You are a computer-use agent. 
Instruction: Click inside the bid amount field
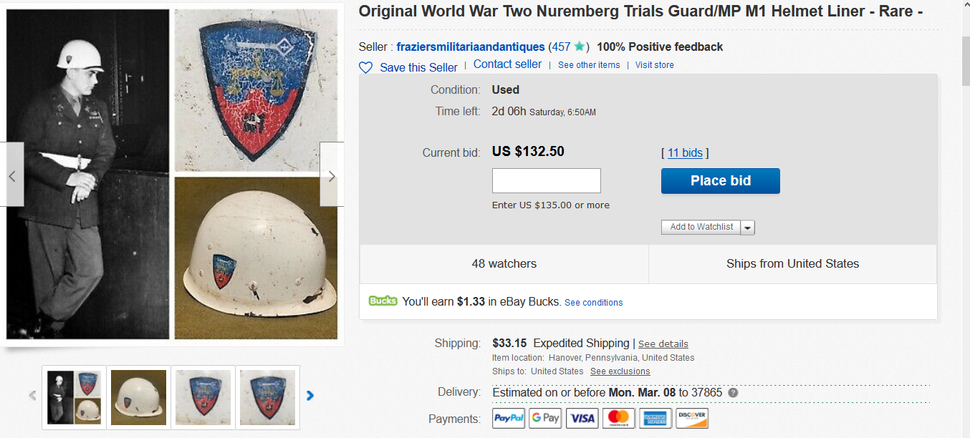click(546, 180)
